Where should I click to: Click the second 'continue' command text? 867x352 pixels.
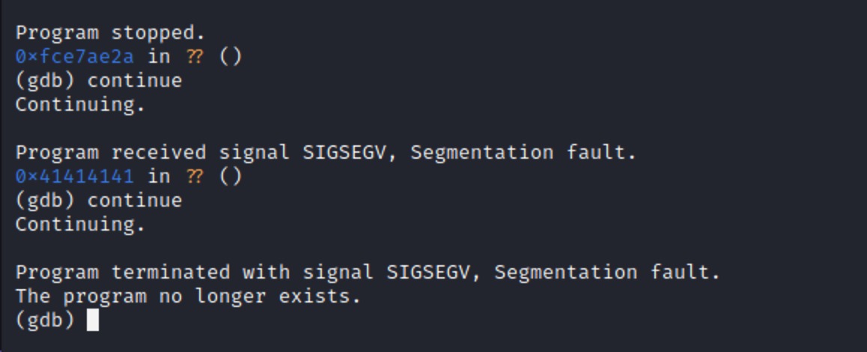point(134,200)
